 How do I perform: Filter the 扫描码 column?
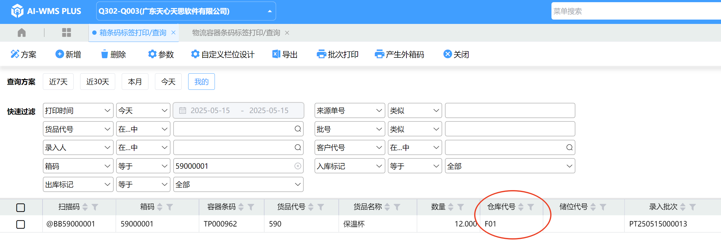95,207
